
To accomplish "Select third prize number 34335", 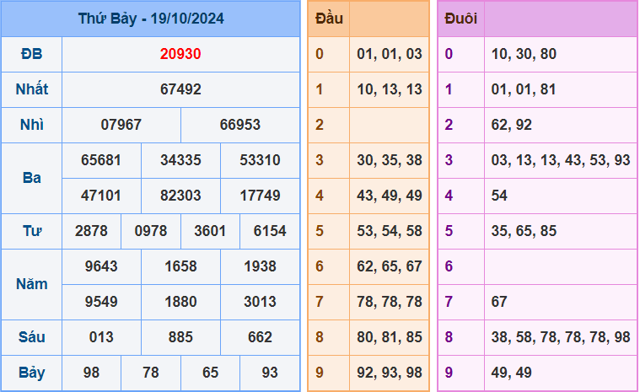I will click(x=180, y=160).
